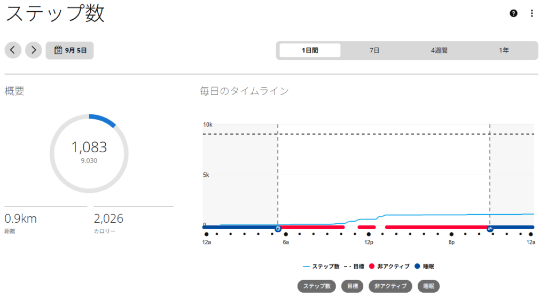Toggle the ステップ数 series pill button
The height and width of the screenshot is (305, 547).
[x=316, y=286]
